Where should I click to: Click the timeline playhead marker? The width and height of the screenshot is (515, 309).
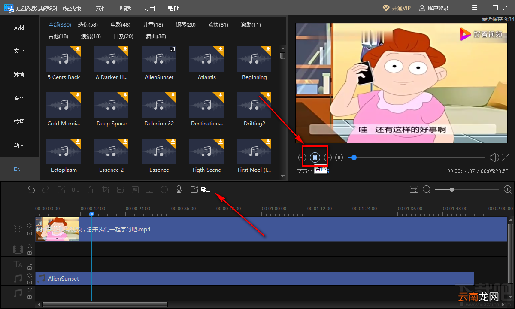click(91, 214)
